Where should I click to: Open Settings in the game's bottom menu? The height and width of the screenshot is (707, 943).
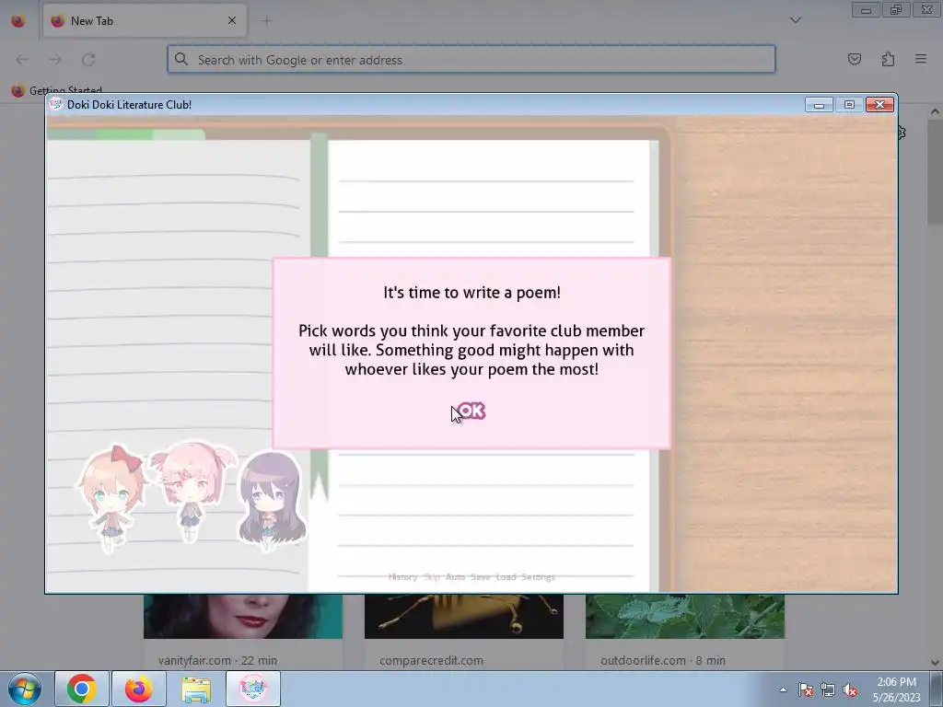[538, 577]
